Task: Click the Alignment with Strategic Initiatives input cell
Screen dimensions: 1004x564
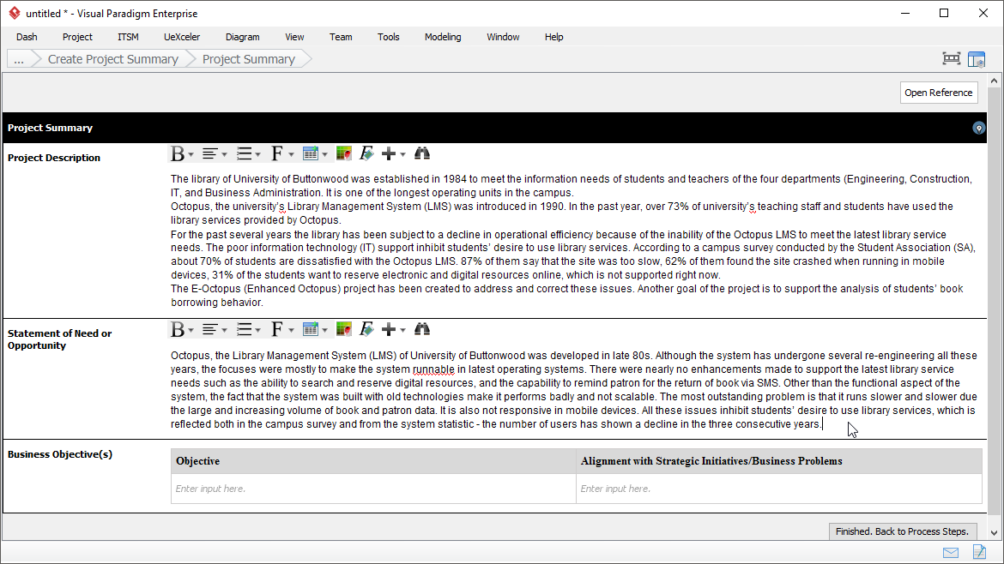Action: [x=778, y=489]
